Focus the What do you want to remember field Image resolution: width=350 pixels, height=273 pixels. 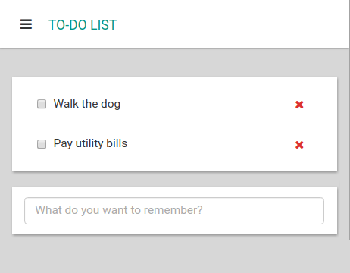pyautogui.click(x=174, y=211)
